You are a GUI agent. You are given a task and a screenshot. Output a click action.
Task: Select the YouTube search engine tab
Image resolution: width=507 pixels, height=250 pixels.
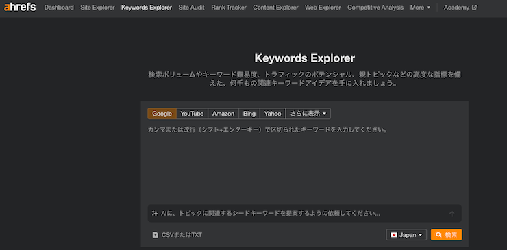click(x=192, y=114)
